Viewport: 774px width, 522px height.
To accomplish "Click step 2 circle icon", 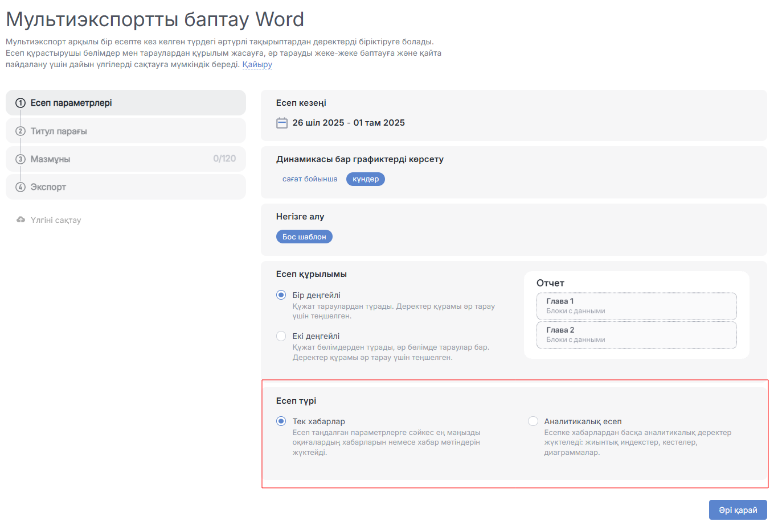I will point(21,131).
